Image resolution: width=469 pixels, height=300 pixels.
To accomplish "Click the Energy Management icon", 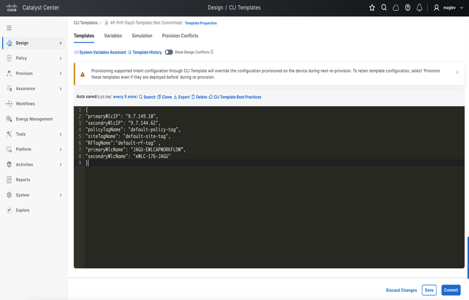I will pos(9,119).
